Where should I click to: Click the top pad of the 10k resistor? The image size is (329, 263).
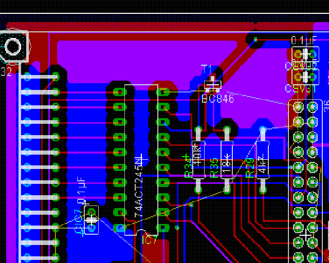click(198, 130)
